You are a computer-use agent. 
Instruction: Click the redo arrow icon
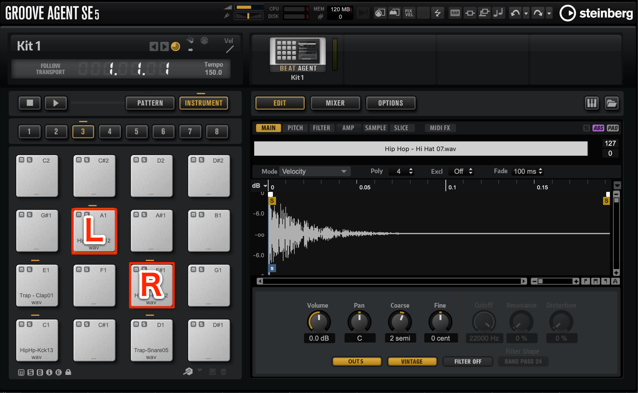pos(538,13)
